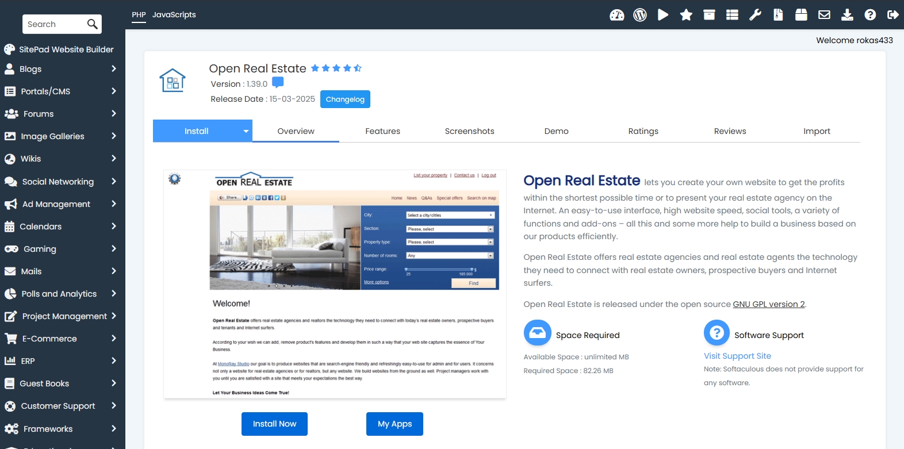Click the zipped file backups icon
Image resolution: width=904 pixels, height=449 pixels.
click(x=778, y=15)
